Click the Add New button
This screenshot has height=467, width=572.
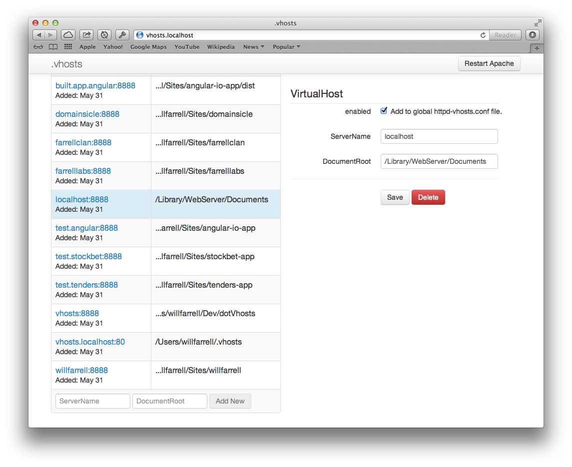coord(230,401)
